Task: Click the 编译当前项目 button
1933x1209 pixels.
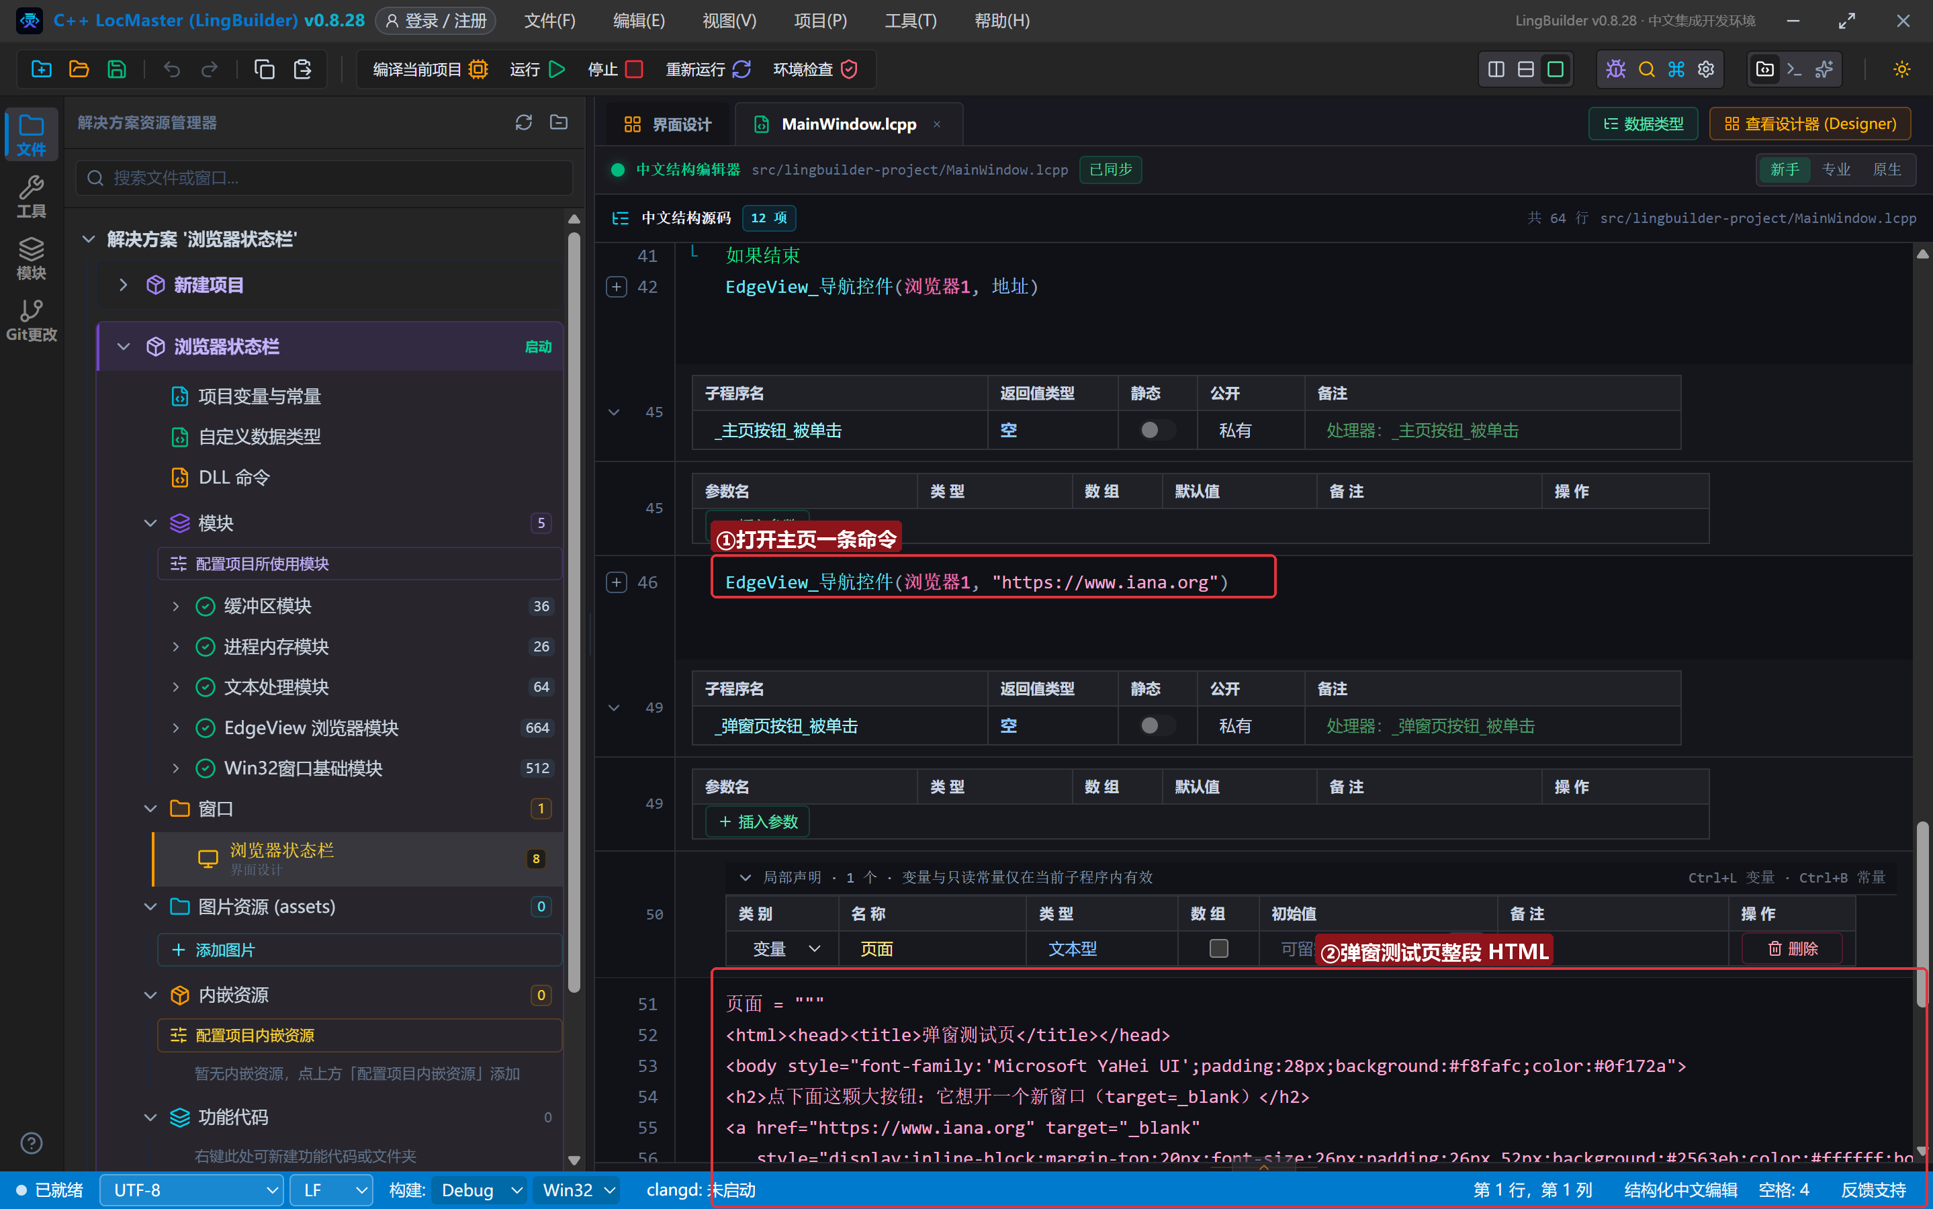Action: coord(430,70)
